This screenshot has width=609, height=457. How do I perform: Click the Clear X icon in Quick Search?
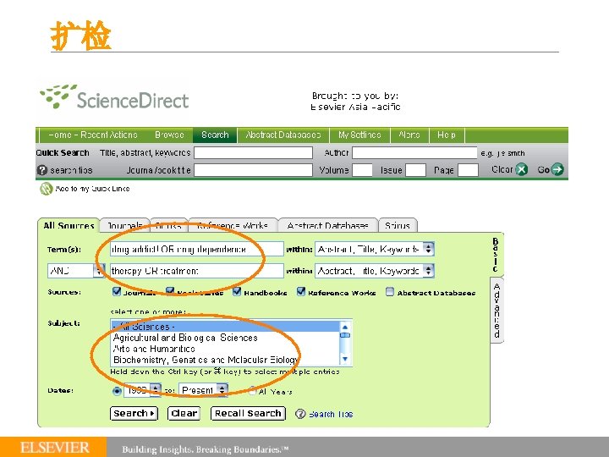click(x=521, y=169)
